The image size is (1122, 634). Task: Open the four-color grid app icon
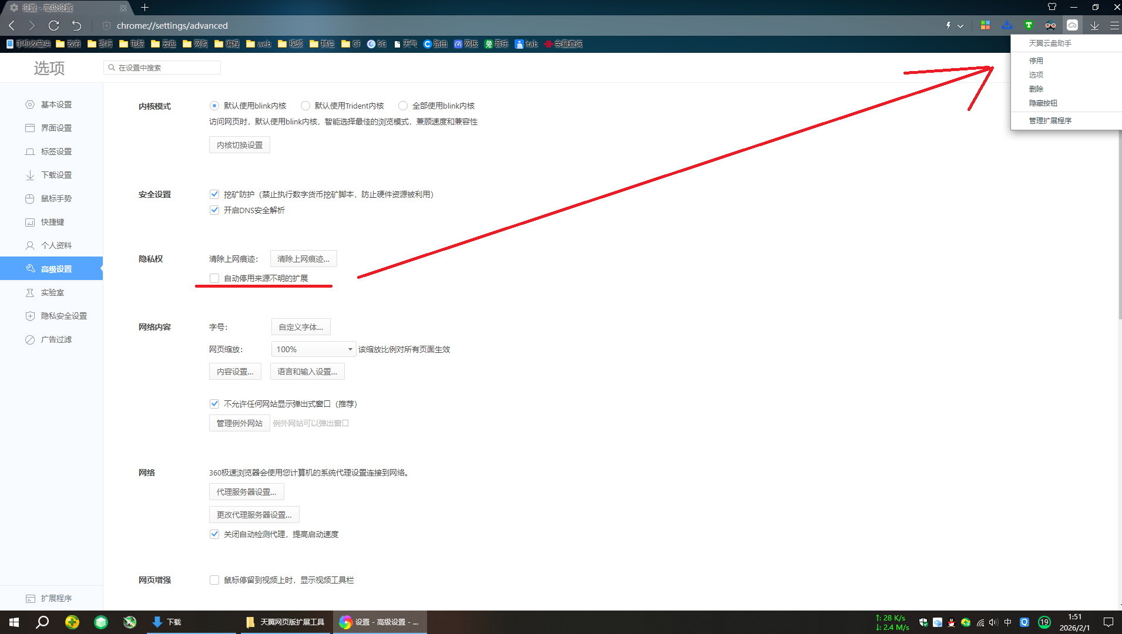click(x=985, y=25)
